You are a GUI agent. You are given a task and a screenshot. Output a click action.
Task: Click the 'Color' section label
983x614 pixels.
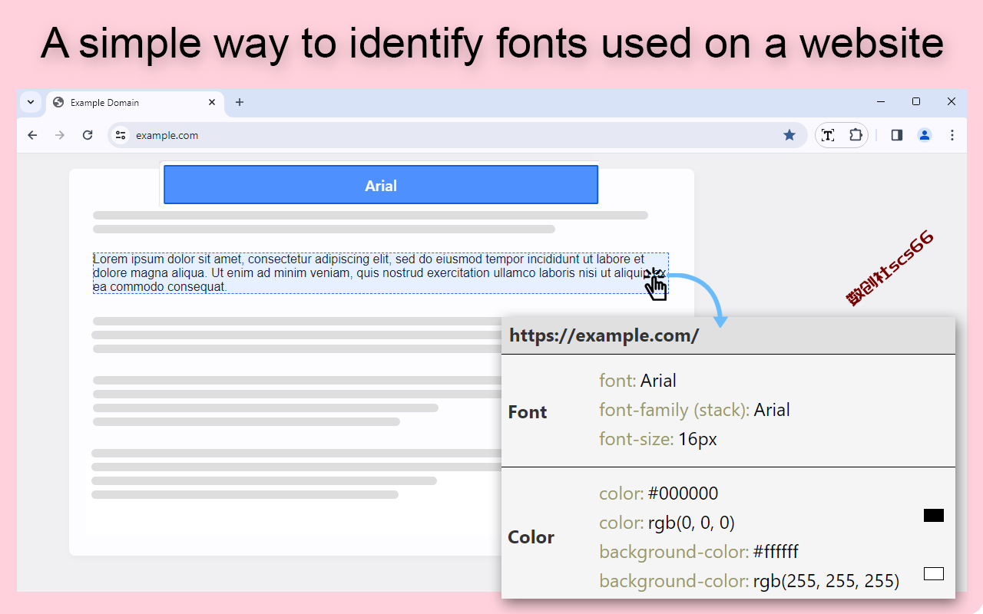point(531,537)
